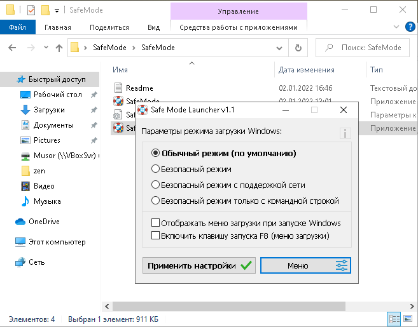Viewport: 418px width, 327px height.
Task: Close the Safe Mode Launcher dialog
Action: (x=344, y=110)
